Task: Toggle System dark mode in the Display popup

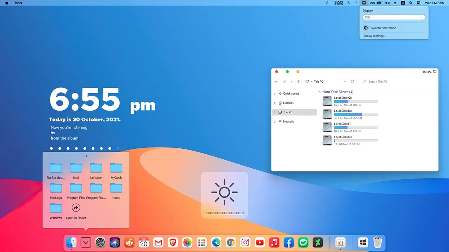Action: click(x=366, y=28)
